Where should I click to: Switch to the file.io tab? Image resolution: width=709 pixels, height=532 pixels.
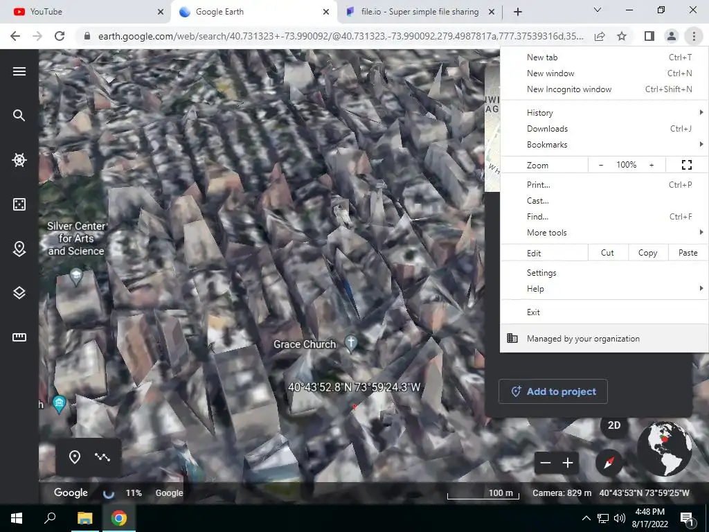[x=420, y=12]
